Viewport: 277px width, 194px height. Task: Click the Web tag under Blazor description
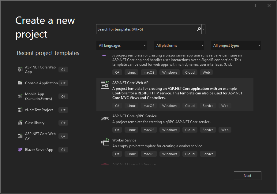[x=206, y=72]
